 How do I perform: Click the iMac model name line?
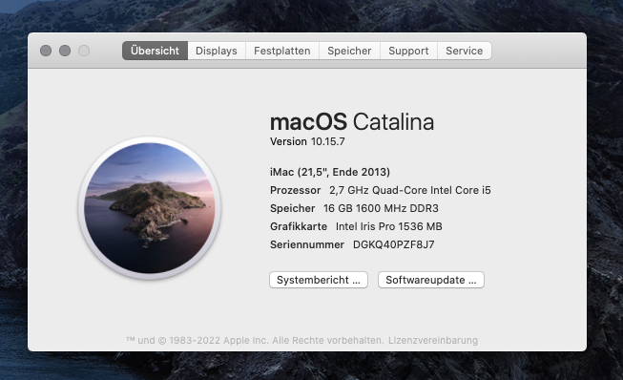pos(330,172)
